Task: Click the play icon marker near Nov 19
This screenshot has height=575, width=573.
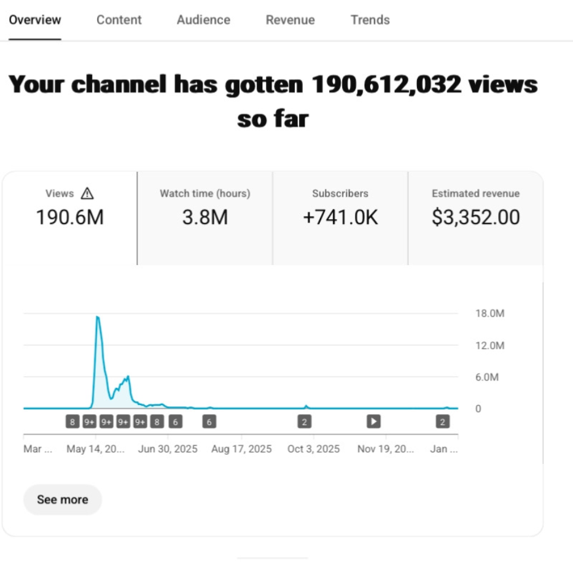Action: [x=373, y=422]
